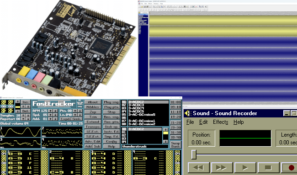
Task: Click Play ptn. button
Action: [x=111, y=107]
